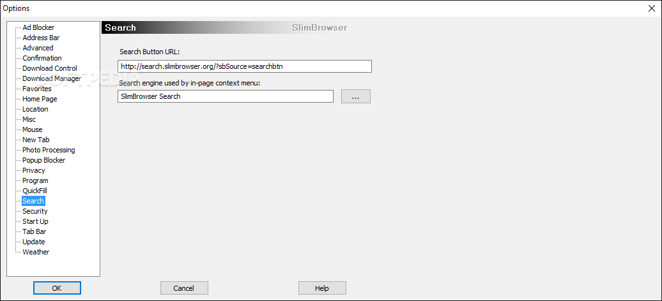This screenshot has width=662, height=301.
Task: Open Popup Blocker options
Action: (44, 160)
